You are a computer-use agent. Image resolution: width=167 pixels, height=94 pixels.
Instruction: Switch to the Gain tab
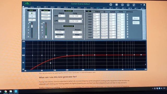tap(32, 7)
